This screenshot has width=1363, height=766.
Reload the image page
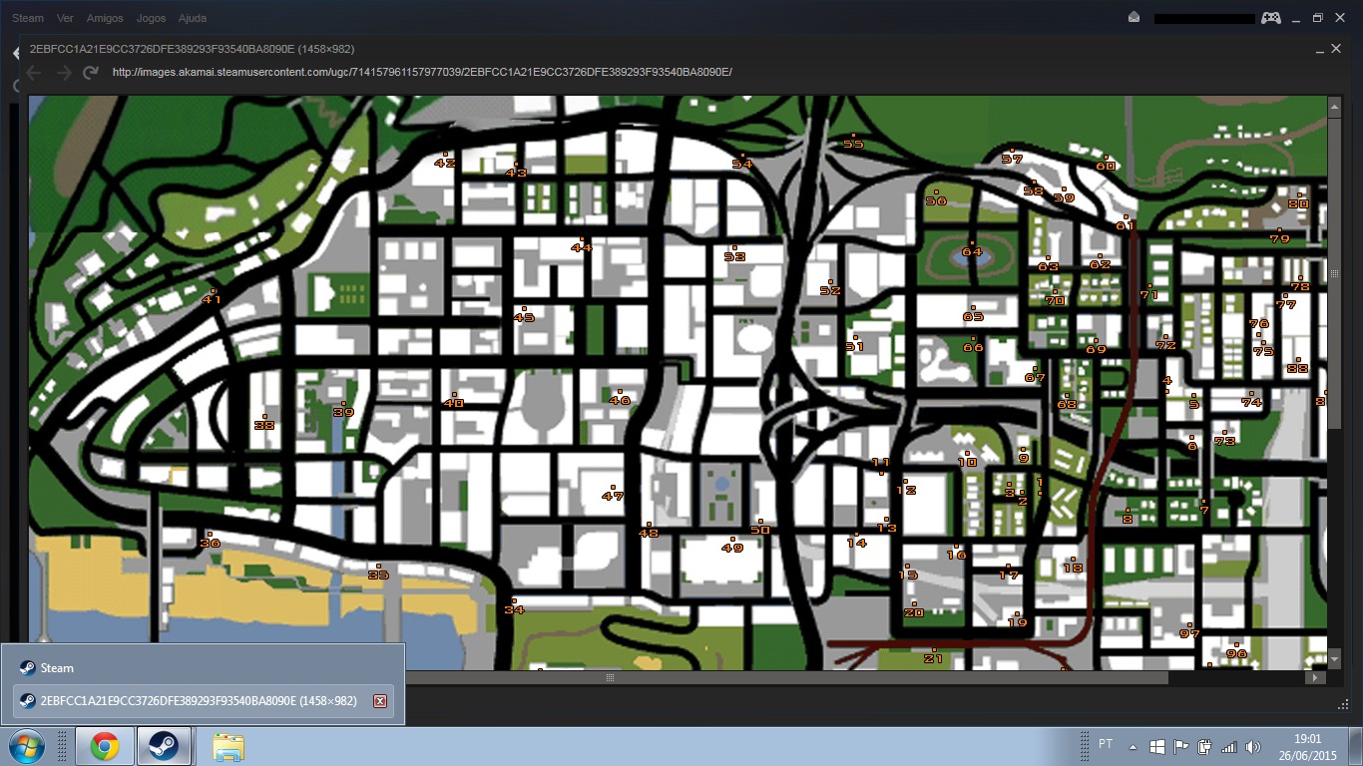click(91, 73)
